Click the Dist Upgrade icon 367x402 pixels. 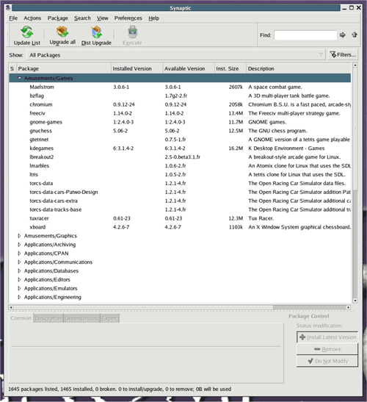[97, 32]
